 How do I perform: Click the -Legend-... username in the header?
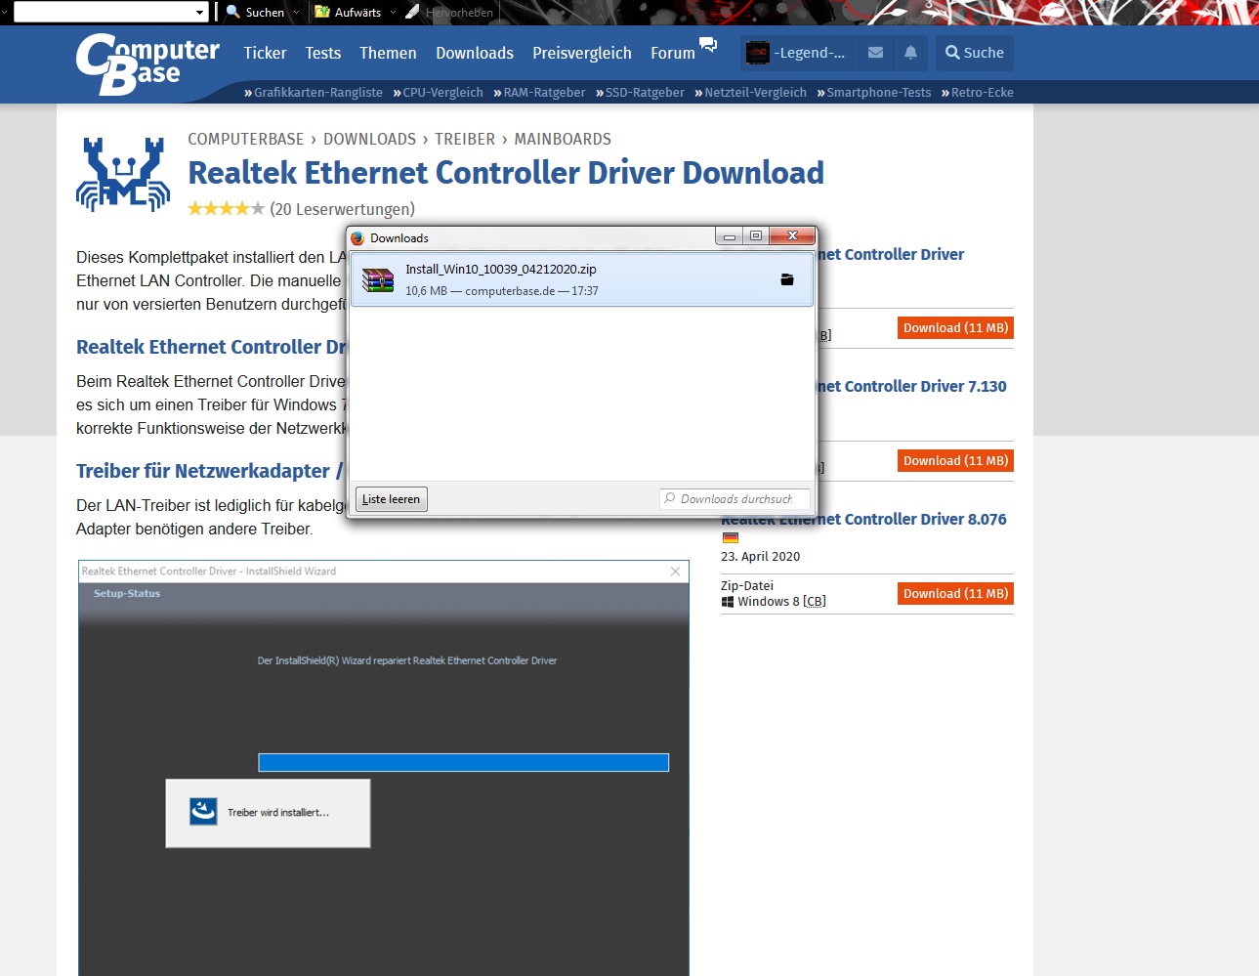point(810,53)
